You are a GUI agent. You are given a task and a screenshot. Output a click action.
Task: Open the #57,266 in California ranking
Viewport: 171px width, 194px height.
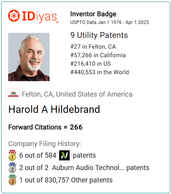[98, 55]
